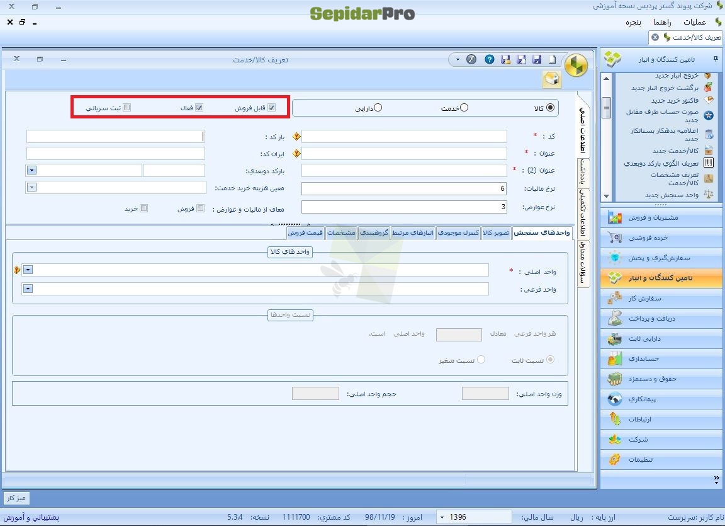725x526 pixels.
Task: Click the chart icon of مشتریان و فروش
Action: pos(614,217)
